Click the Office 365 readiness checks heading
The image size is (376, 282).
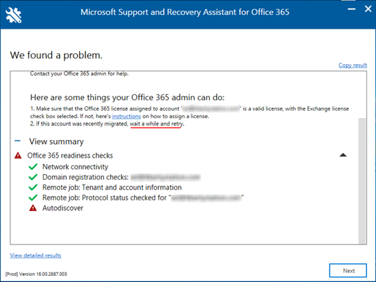[x=70, y=156]
